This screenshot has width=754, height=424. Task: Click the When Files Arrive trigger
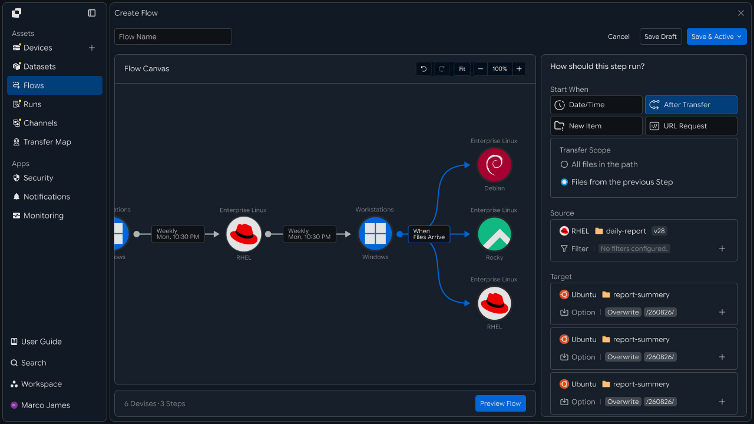tap(429, 234)
